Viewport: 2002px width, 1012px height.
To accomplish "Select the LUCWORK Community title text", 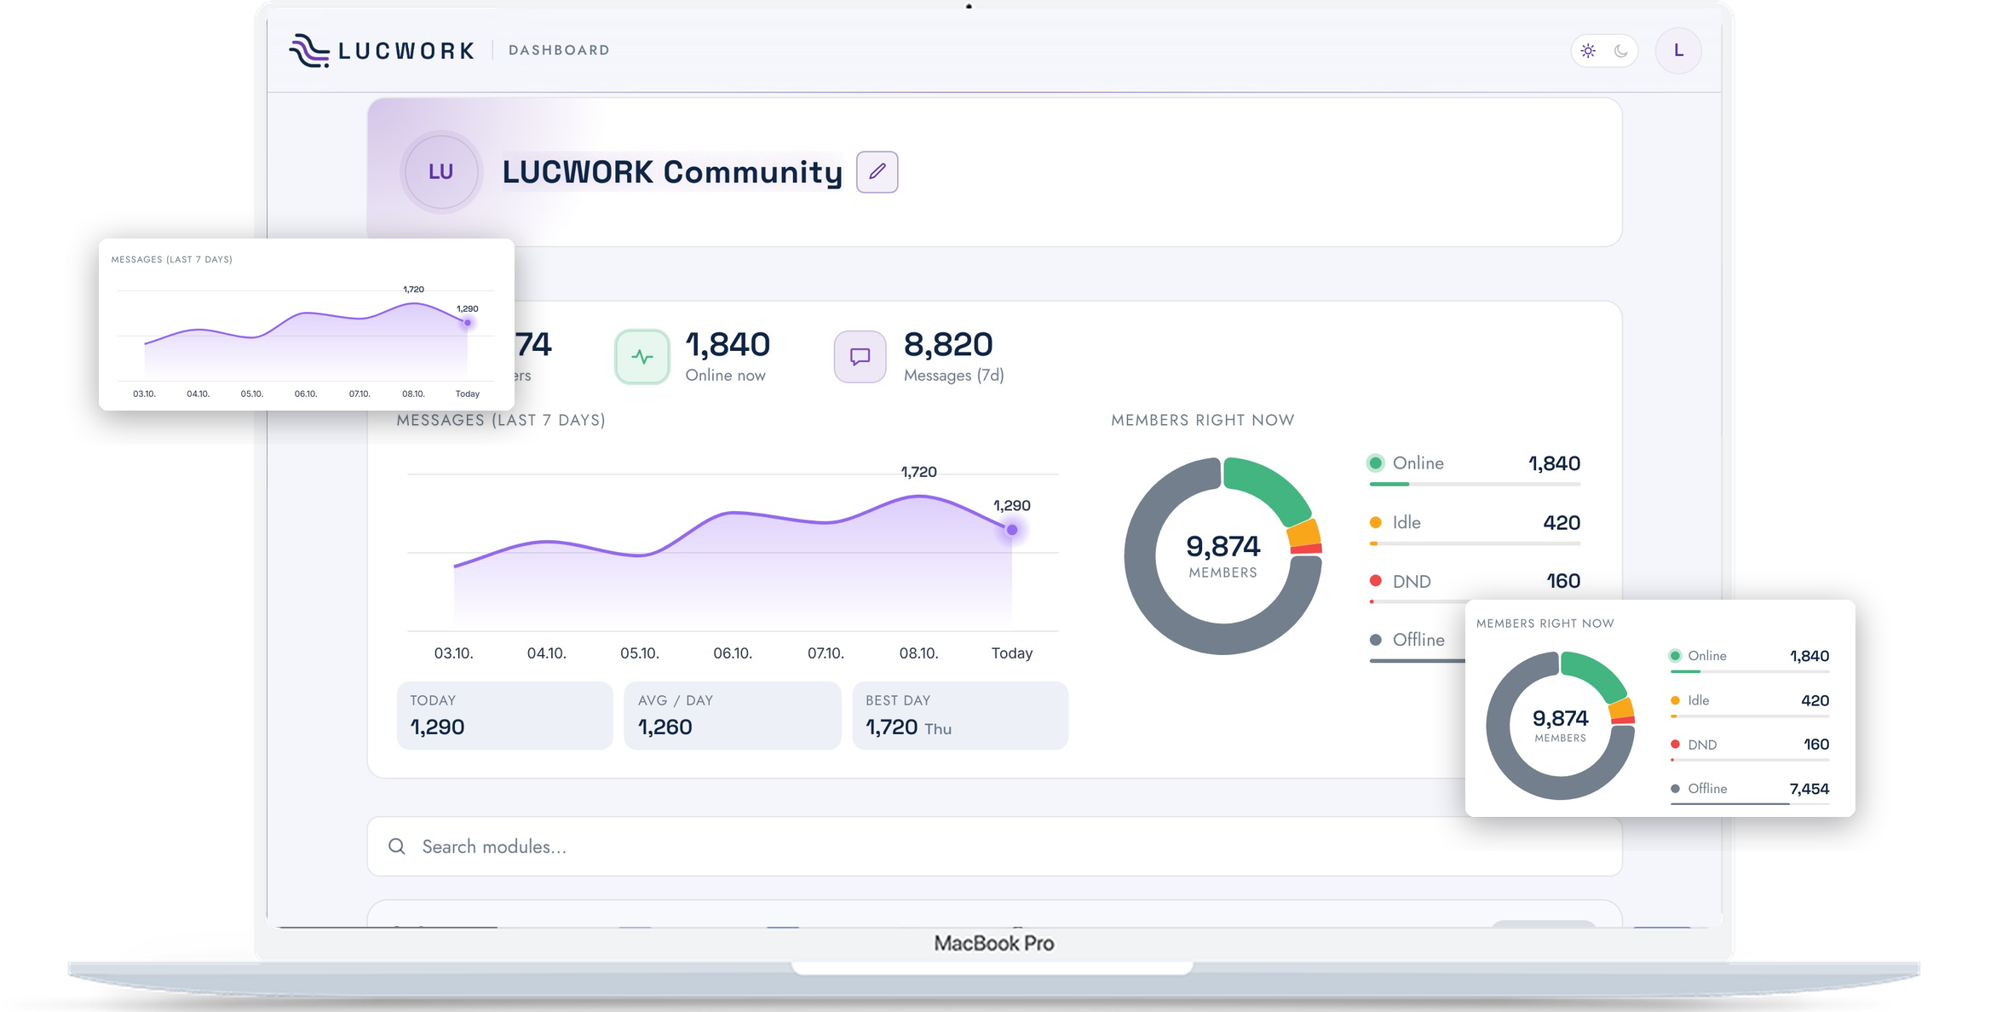I will (672, 172).
